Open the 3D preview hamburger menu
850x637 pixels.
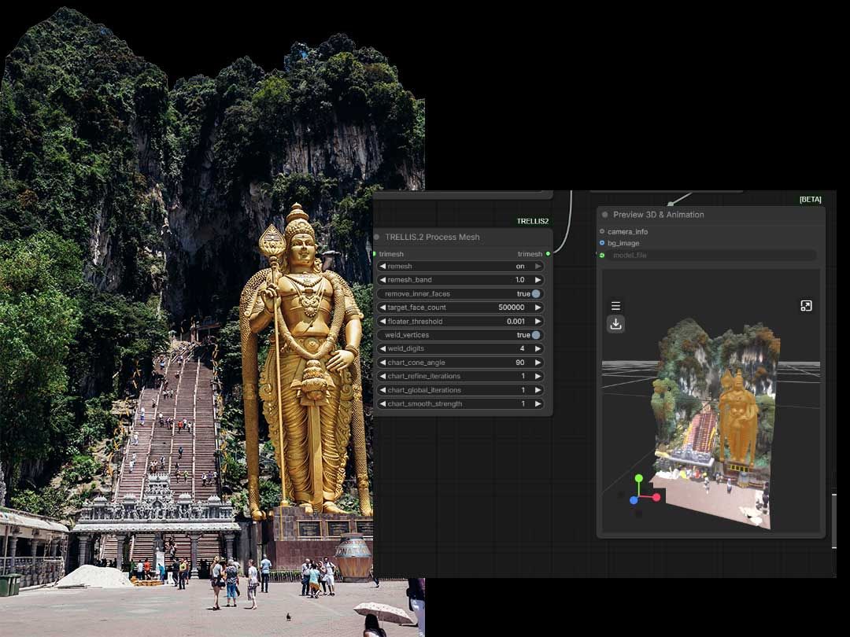point(615,306)
